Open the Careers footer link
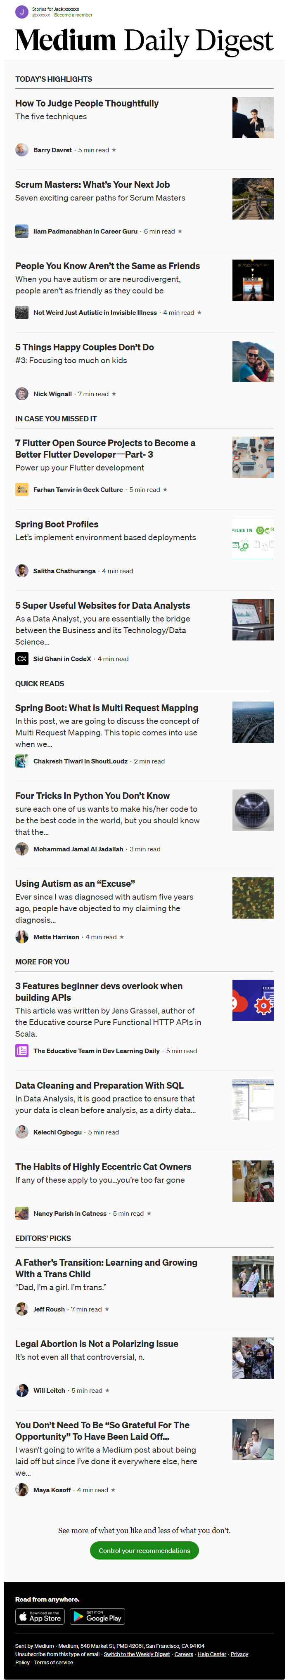The height and width of the screenshot is (1680, 289). [183, 1654]
